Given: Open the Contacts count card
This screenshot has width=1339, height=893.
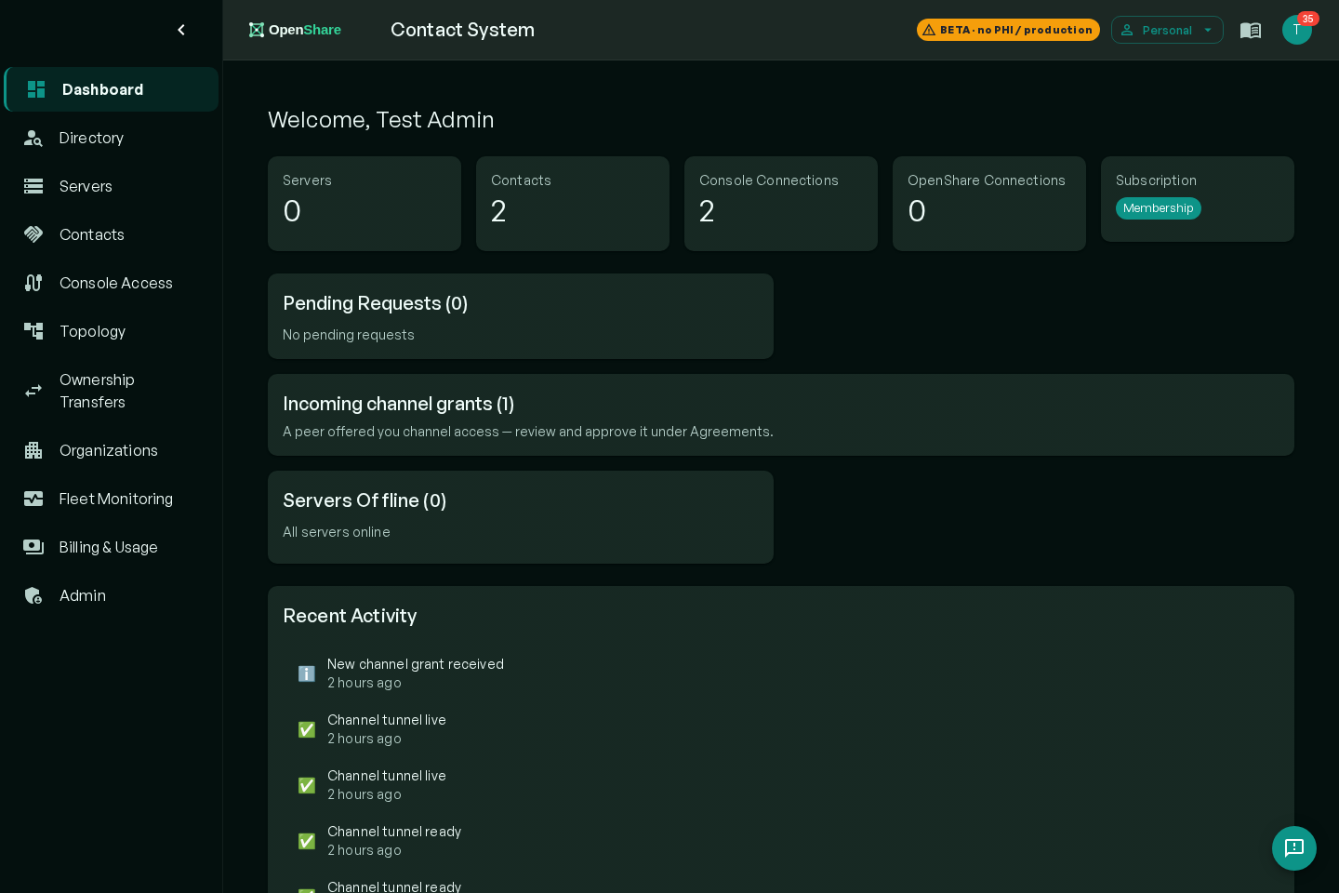Looking at the screenshot, I should [573, 204].
